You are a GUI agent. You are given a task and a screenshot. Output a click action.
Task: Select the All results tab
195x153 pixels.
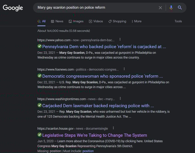(x=41, y=21)
